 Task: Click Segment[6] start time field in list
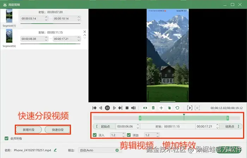point(34,39)
